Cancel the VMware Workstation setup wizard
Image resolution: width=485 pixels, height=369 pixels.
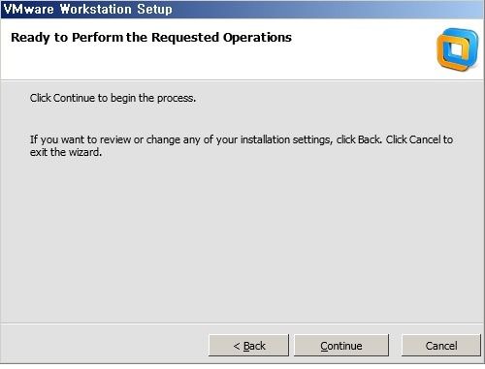click(x=441, y=346)
